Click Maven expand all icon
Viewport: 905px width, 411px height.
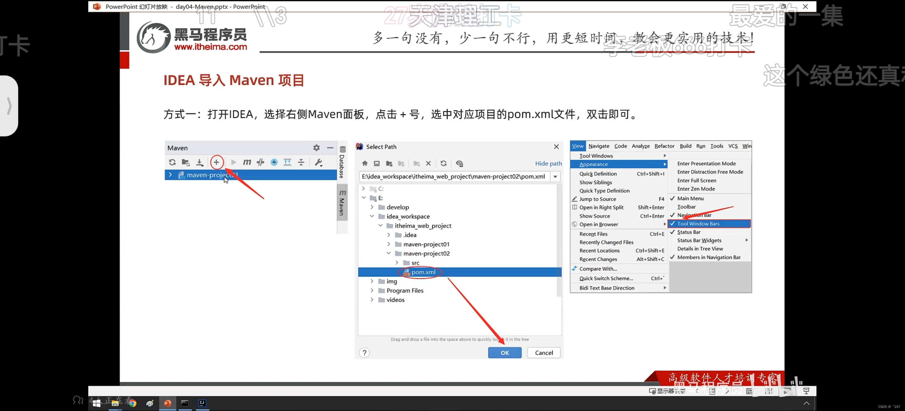coord(287,162)
